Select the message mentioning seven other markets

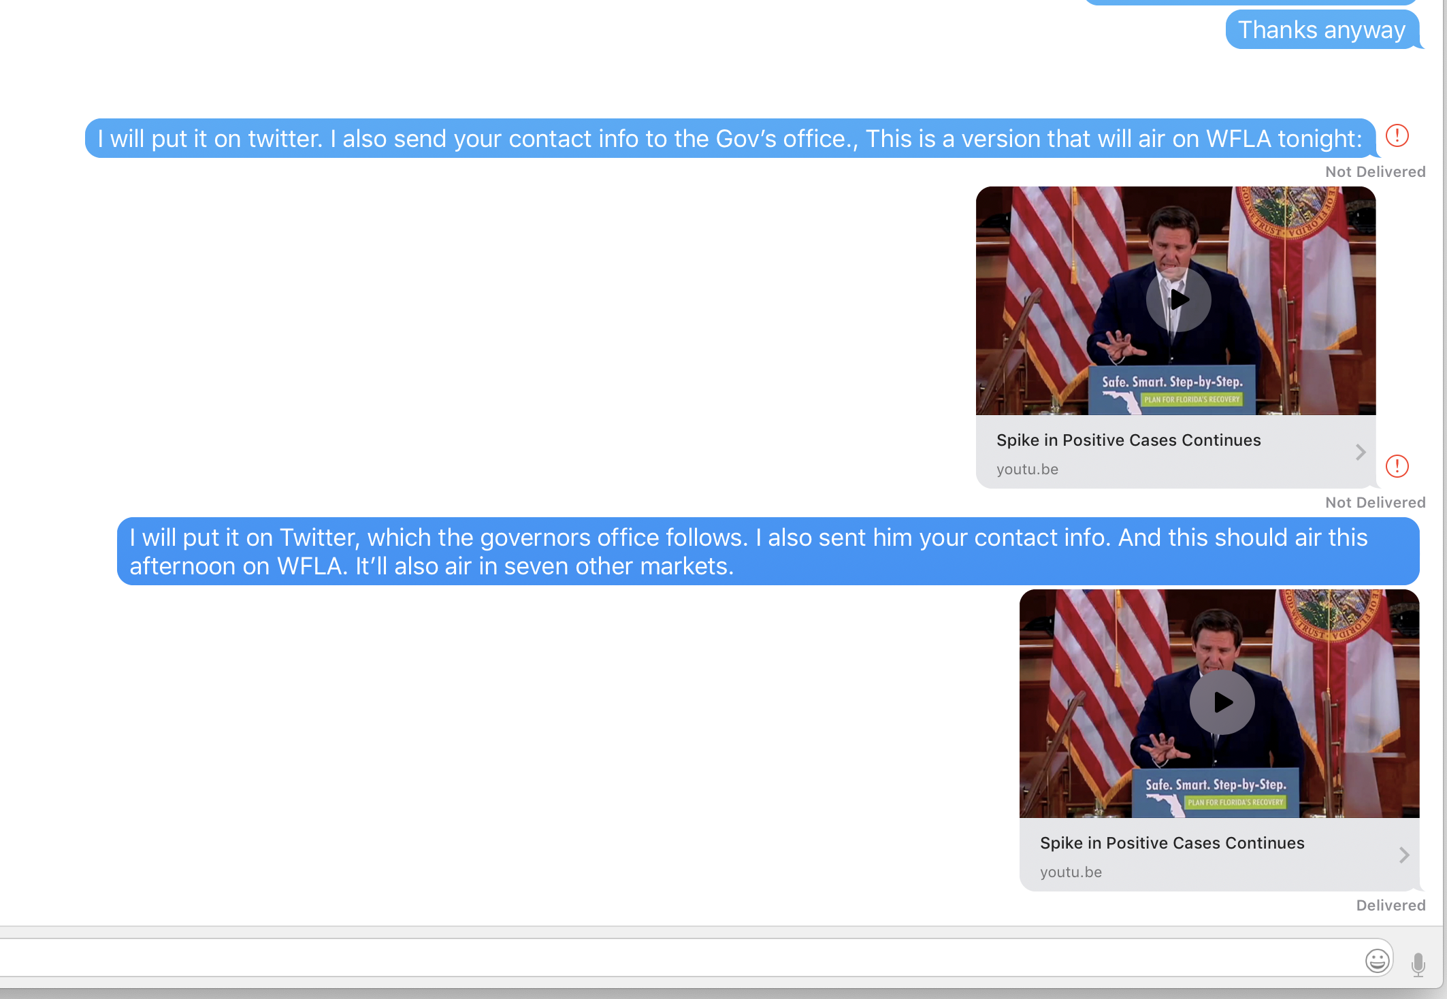point(768,551)
